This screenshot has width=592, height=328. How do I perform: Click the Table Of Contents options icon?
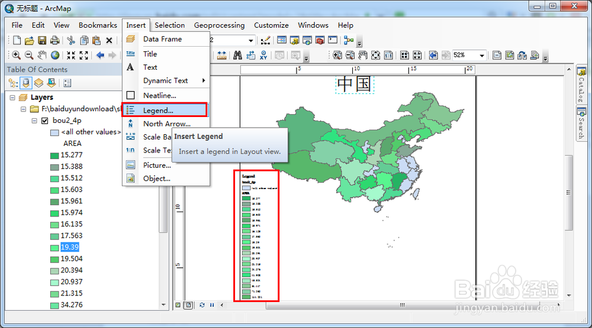(x=67, y=83)
